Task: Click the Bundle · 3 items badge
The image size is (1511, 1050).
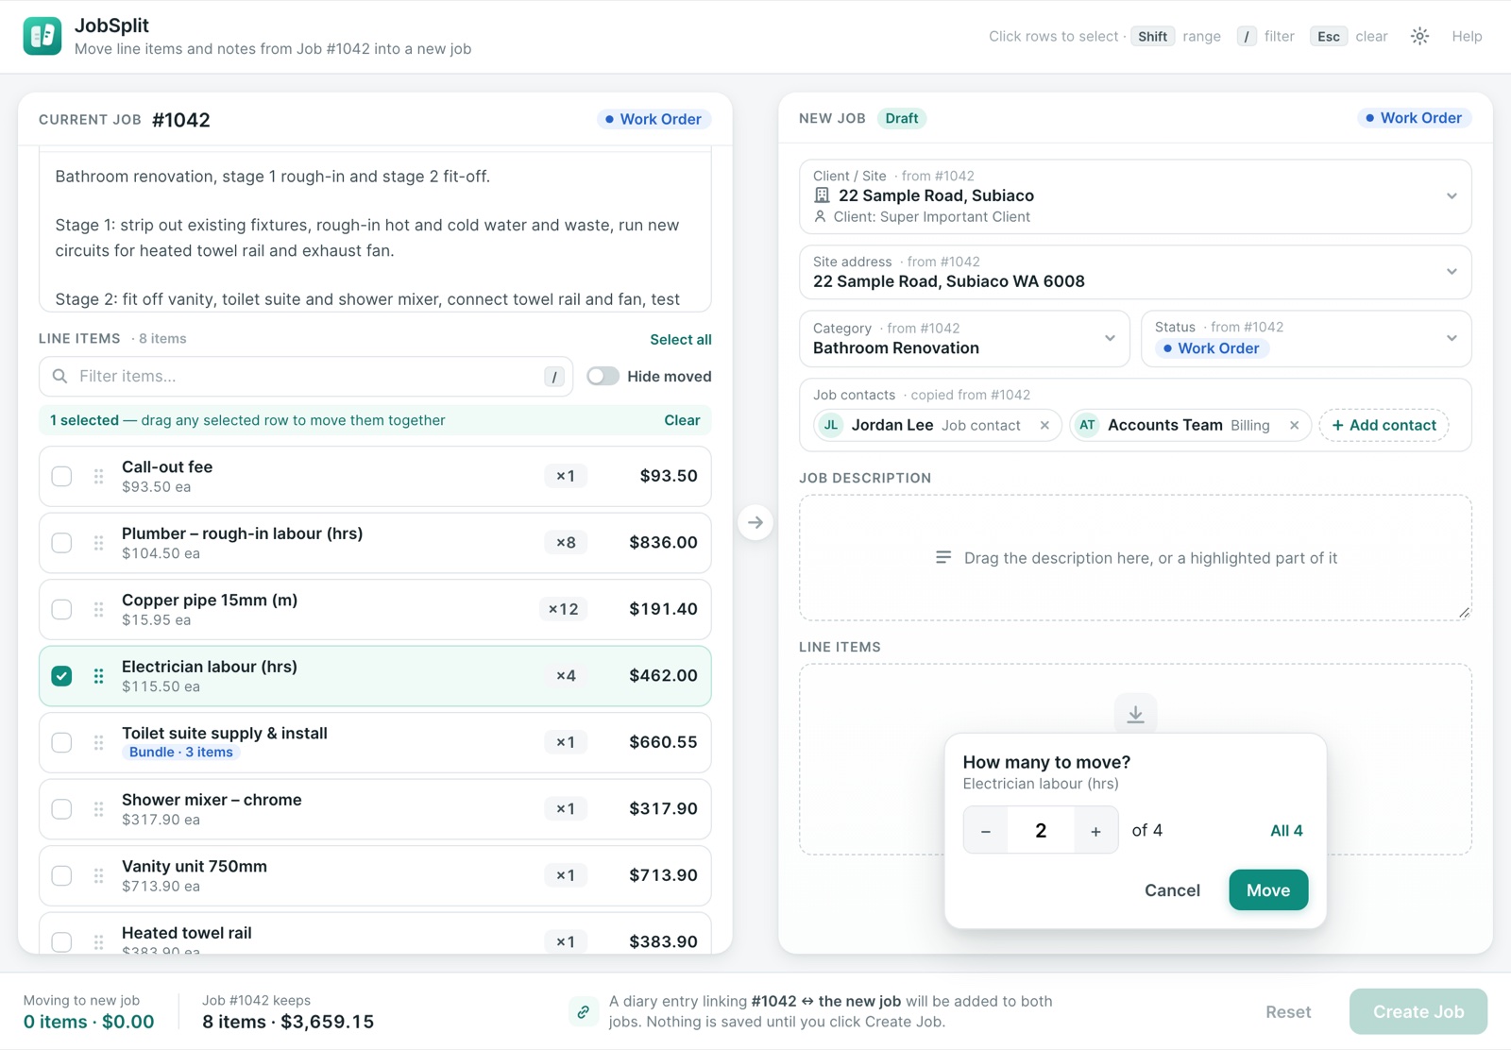Action: 181,753
